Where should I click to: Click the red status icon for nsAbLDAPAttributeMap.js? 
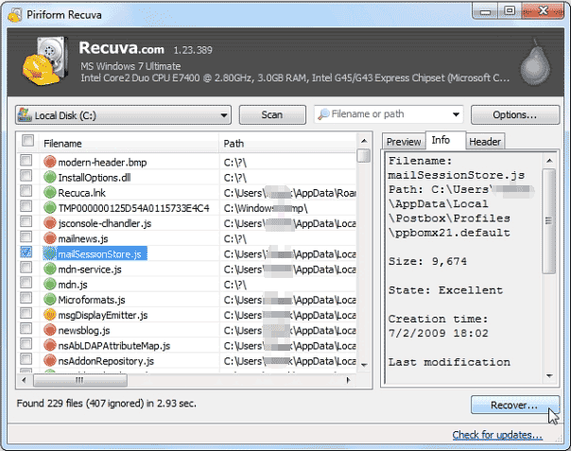49,345
